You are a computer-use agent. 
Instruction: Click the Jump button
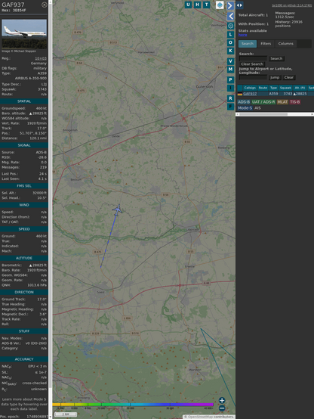(x=275, y=77)
